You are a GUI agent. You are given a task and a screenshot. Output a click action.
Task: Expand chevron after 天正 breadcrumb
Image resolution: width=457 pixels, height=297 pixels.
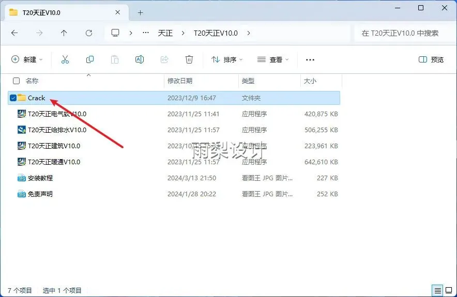point(182,33)
